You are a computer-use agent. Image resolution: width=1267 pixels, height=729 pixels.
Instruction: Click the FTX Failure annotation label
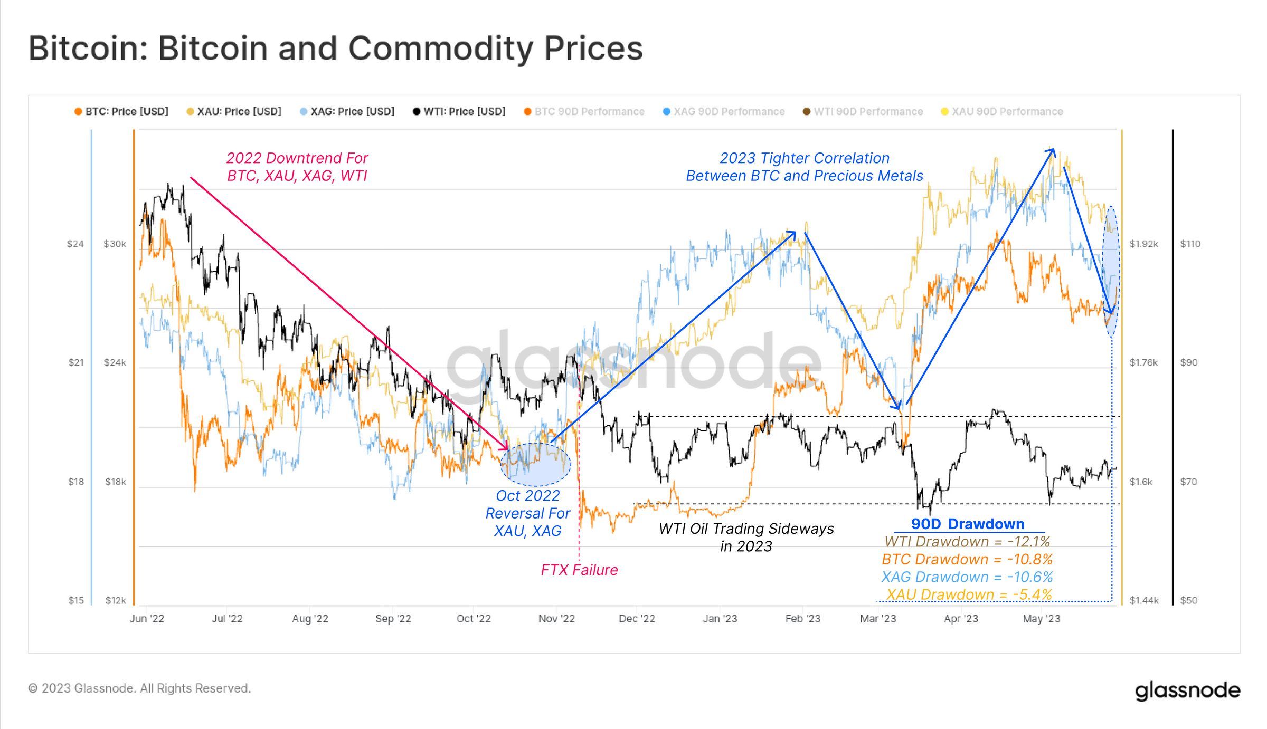579,570
